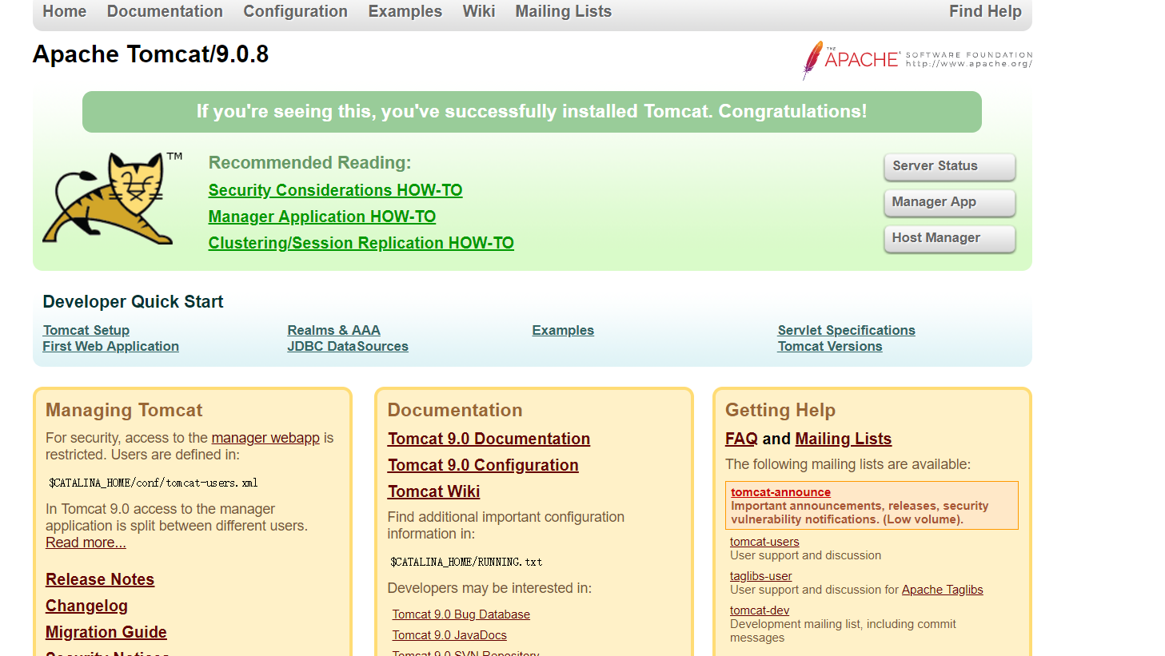
Task: Open Security Considerations HOW-TO
Action: click(x=335, y=190)
